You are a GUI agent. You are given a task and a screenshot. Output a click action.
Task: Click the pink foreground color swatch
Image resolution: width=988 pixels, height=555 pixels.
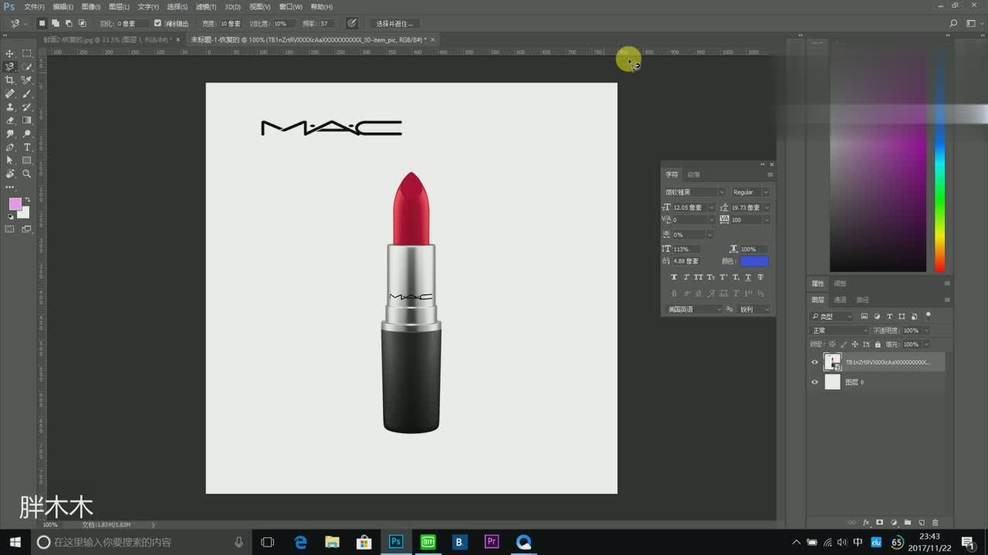coord(15,204)
